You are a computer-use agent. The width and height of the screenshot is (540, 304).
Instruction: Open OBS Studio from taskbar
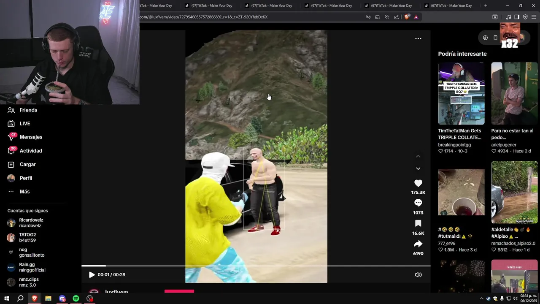(90, 299)
